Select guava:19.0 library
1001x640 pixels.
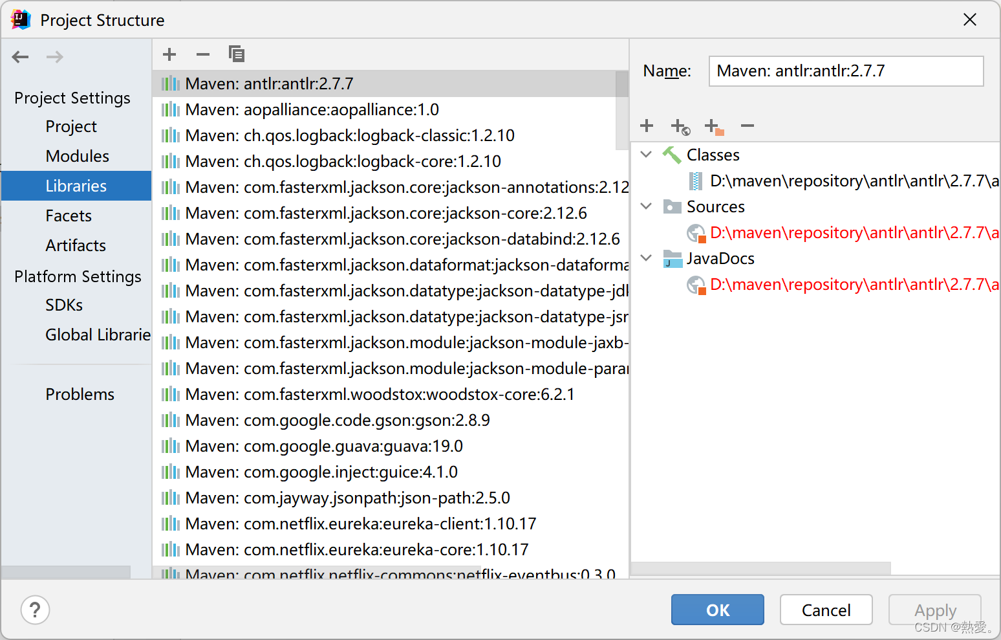click(x=391, y=446)
